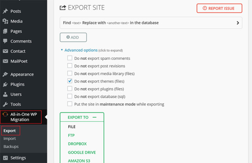Click the Appearance brush icon
The height and width of the screenshot is (163, 252).
(5, 74)
